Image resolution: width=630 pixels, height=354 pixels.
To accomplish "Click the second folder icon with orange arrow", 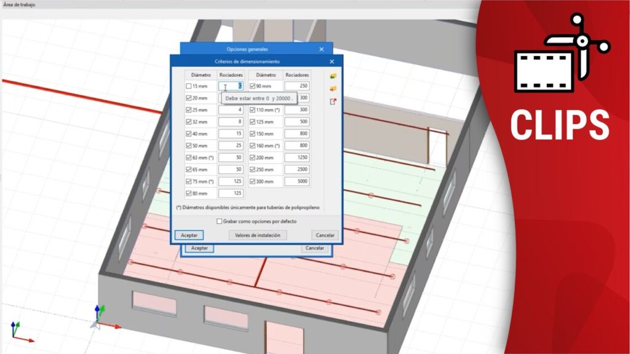I will tap(333, 88).
